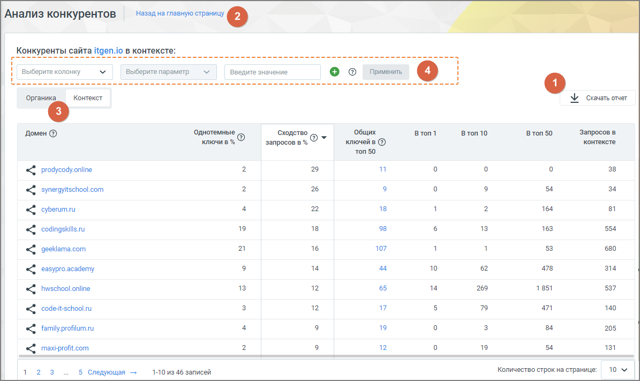Viewport: 640px width, 381px height.
Task: Click share icon beside hwschool.online
Action: pos(31,289)
